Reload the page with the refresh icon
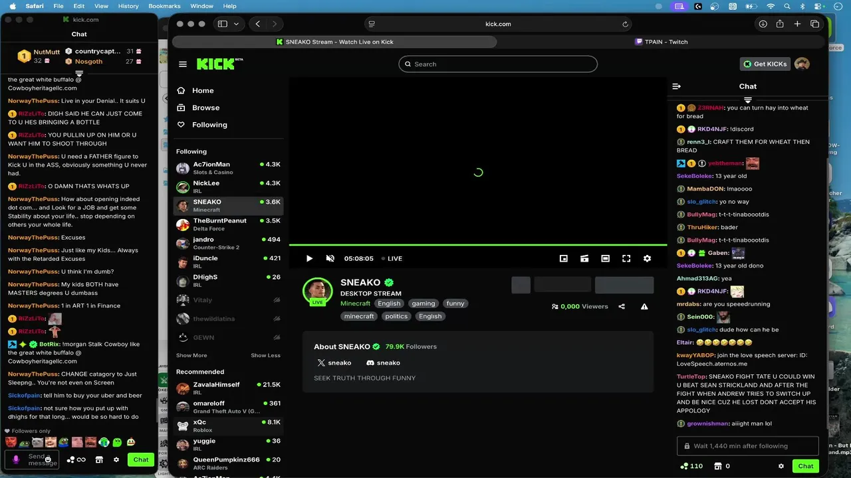Image resolution: width=851 pixels, height=478 pixels. point(625,24)
